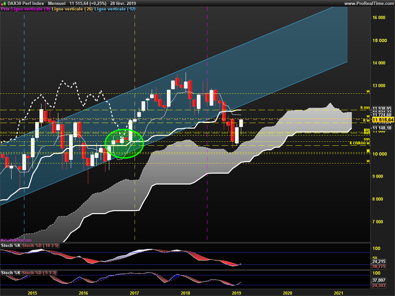This screenshot has height=296, width=395.
Task: Open Ligne verticale (26) settings
Action: 72,9
